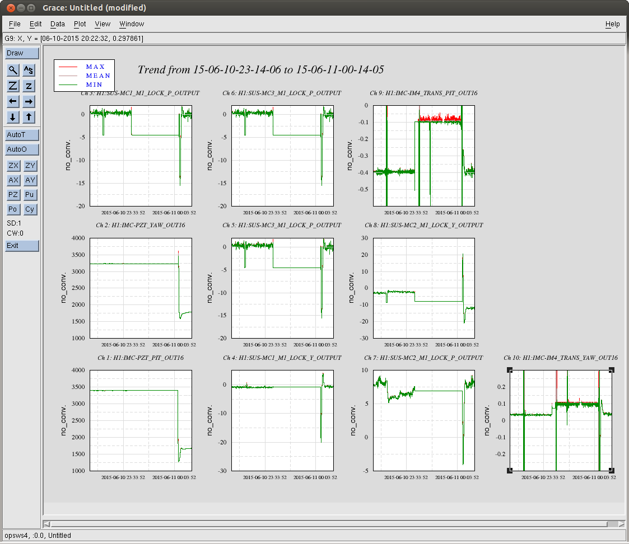Click the Ch 9 graph title text

click(x=423, y=93)
